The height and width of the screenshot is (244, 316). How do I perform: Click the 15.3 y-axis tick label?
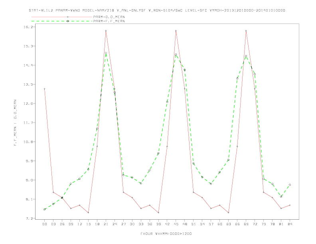point(28,46)
